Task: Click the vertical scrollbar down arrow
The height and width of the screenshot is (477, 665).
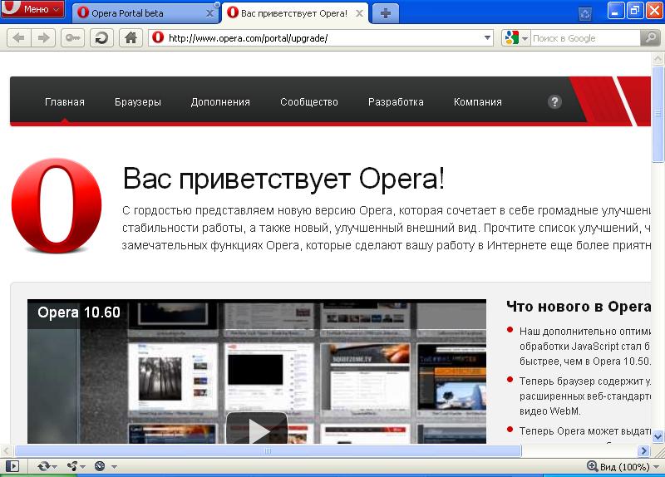Action: (x=658, y=436)
